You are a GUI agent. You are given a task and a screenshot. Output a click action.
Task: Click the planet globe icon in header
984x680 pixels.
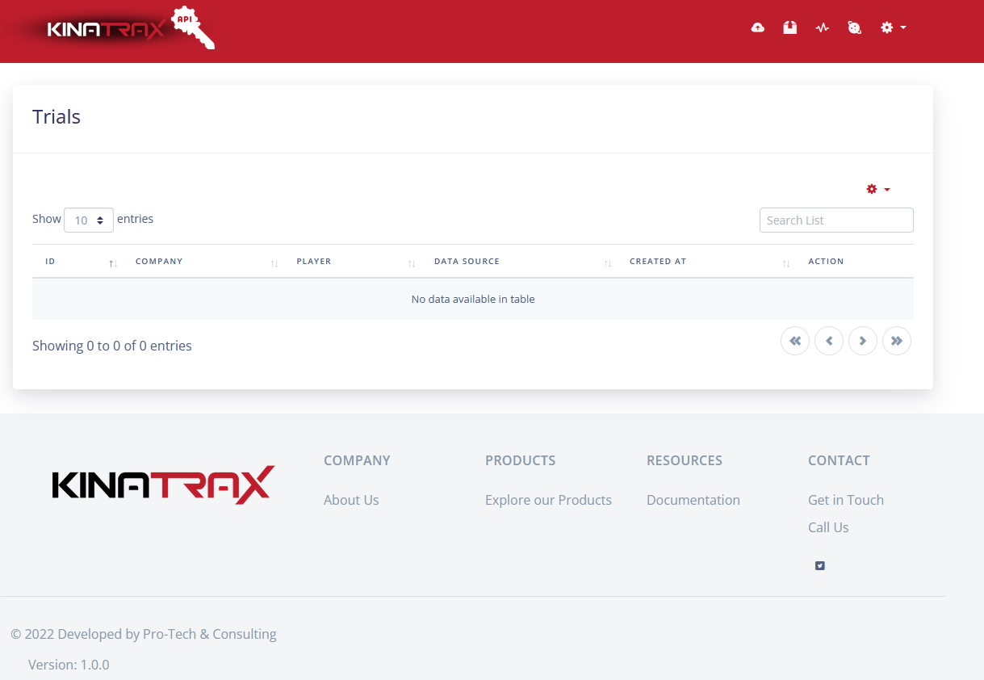(854, 27)
